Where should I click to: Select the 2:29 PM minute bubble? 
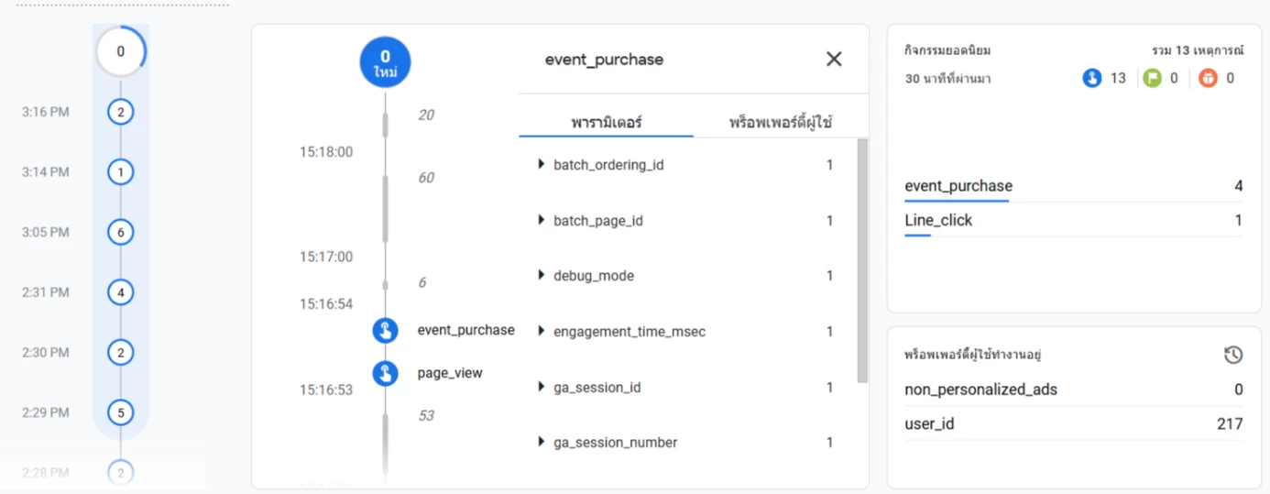(x=120, y=412)
